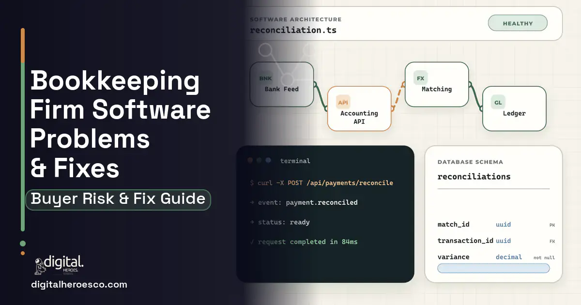Click the HEALTHY status badge
The height and width of the screenshot is (305, 581).
[x=518, y=23]
